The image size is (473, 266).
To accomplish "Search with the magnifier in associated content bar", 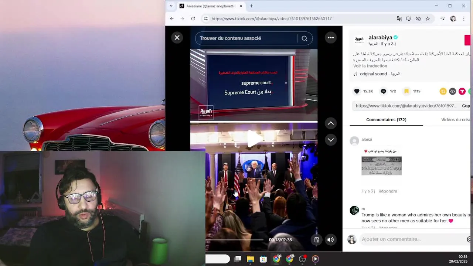I will 304,38.
